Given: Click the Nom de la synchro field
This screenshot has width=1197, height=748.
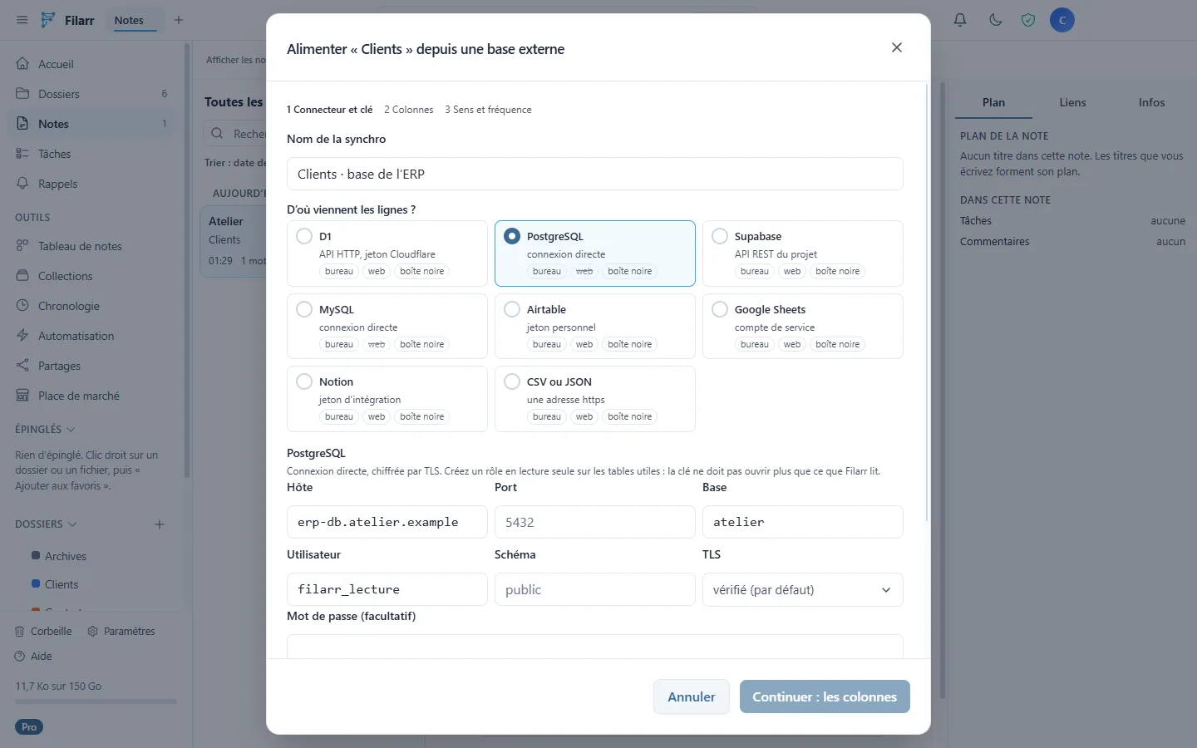Looking at the screenshot, I should tap(595, 174).
